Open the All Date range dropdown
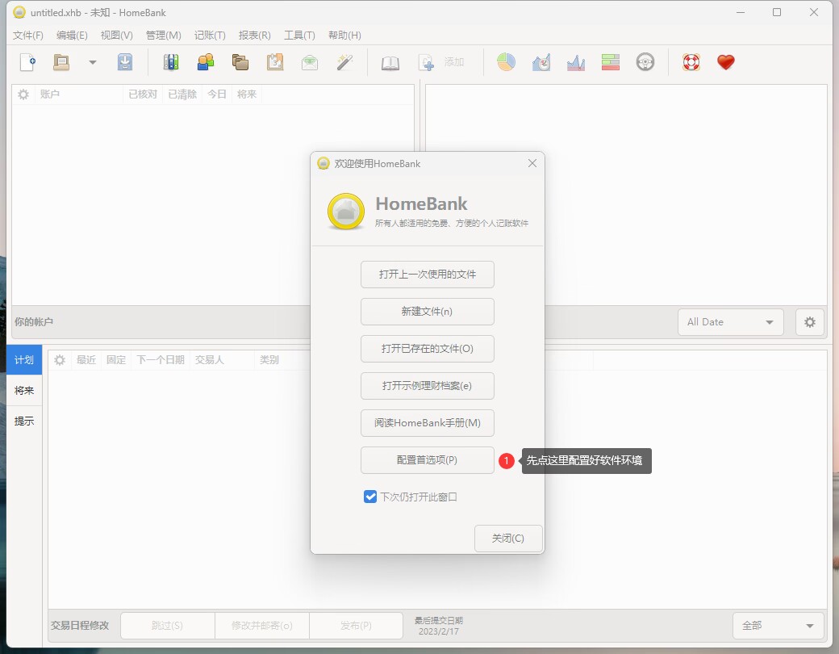The image size is (839, 654). pos(730,322)
